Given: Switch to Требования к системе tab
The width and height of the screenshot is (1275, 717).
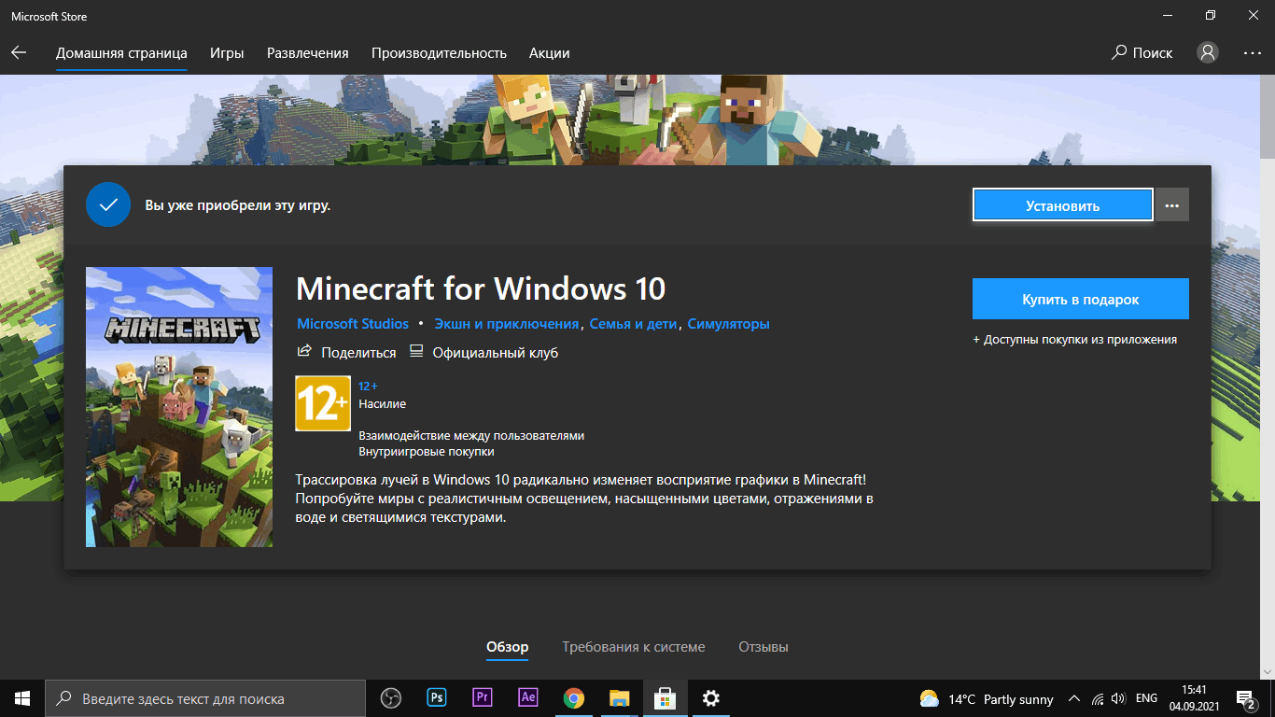Looking at the screenshot, I should [634, 647].
